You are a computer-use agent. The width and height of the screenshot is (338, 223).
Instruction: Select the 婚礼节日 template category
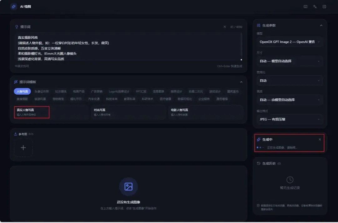tap(76, 99)
